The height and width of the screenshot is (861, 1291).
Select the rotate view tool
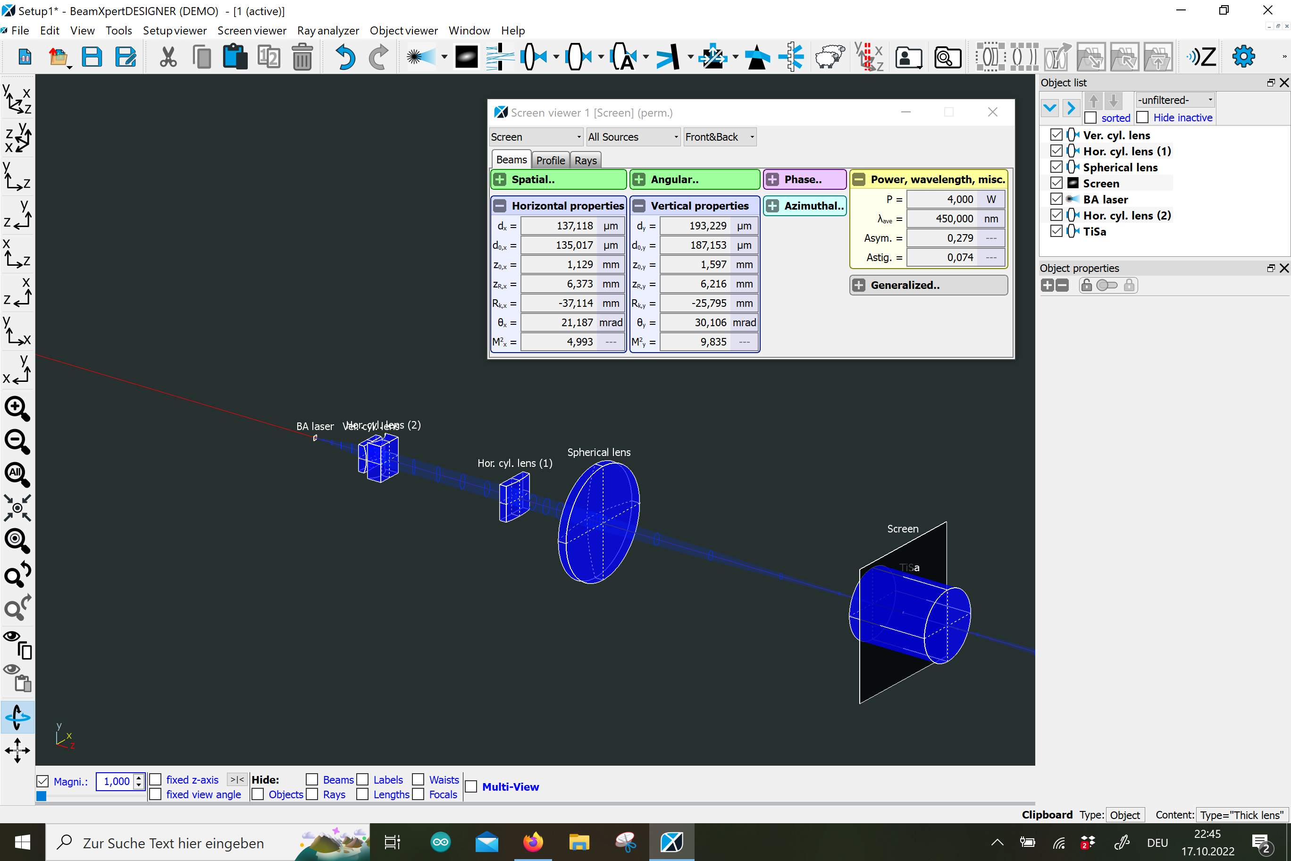pyautogui.click(x=17, y=717)
